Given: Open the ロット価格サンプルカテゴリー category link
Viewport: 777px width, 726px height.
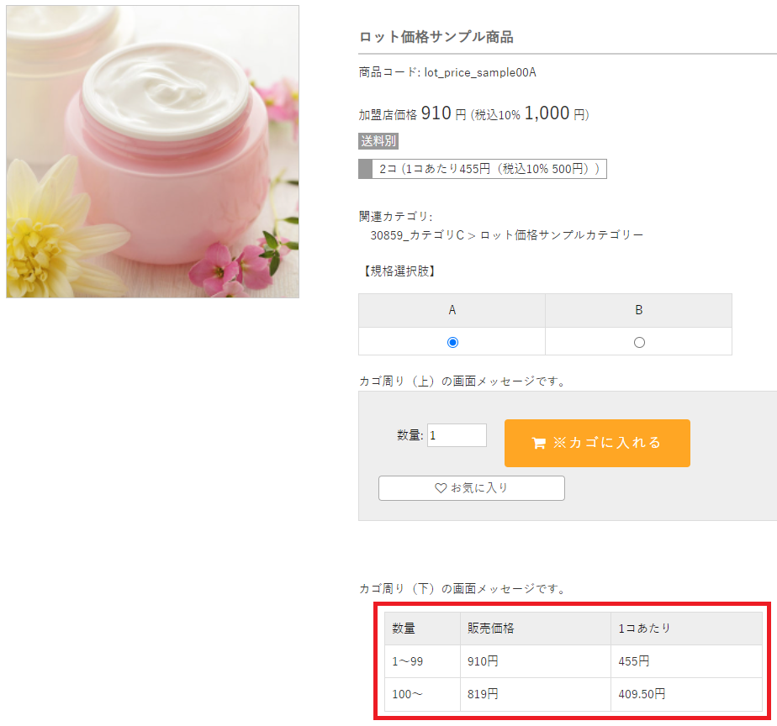Looking at the screenshot, I should click(x=562, y=235).
